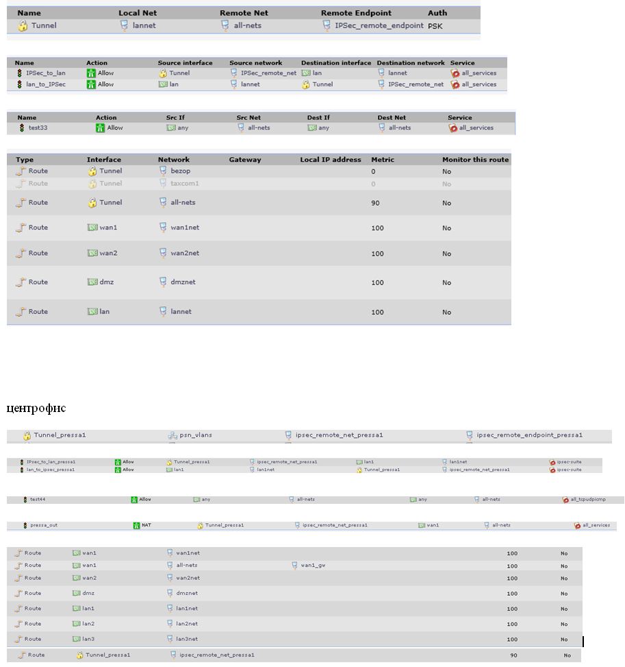Click metric 90 in the Tunnel_pressa1 route row
The width and height of the screenshot is (625, 667).
513,655
